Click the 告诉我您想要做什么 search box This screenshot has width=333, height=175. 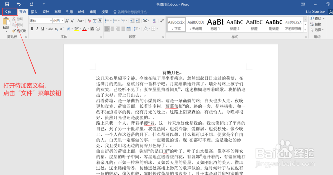point(131,12)
